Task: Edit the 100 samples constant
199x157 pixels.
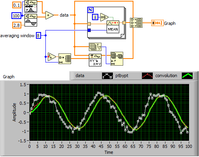Action: pos(16,16)
